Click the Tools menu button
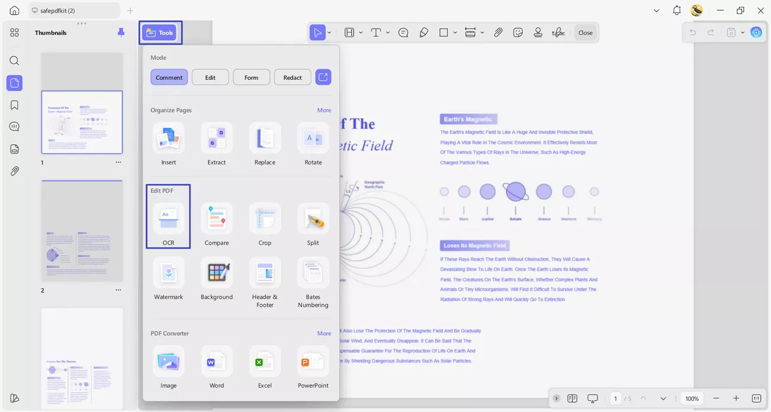The height and width of the screenshot is (412, 771). 160,33
